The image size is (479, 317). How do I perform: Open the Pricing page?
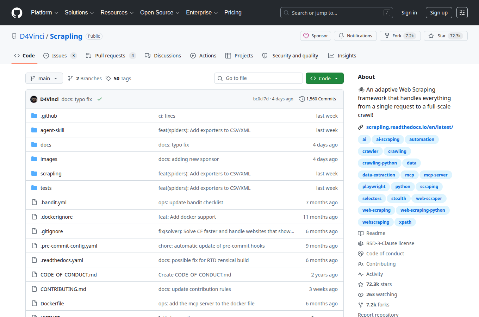[233, 13]
